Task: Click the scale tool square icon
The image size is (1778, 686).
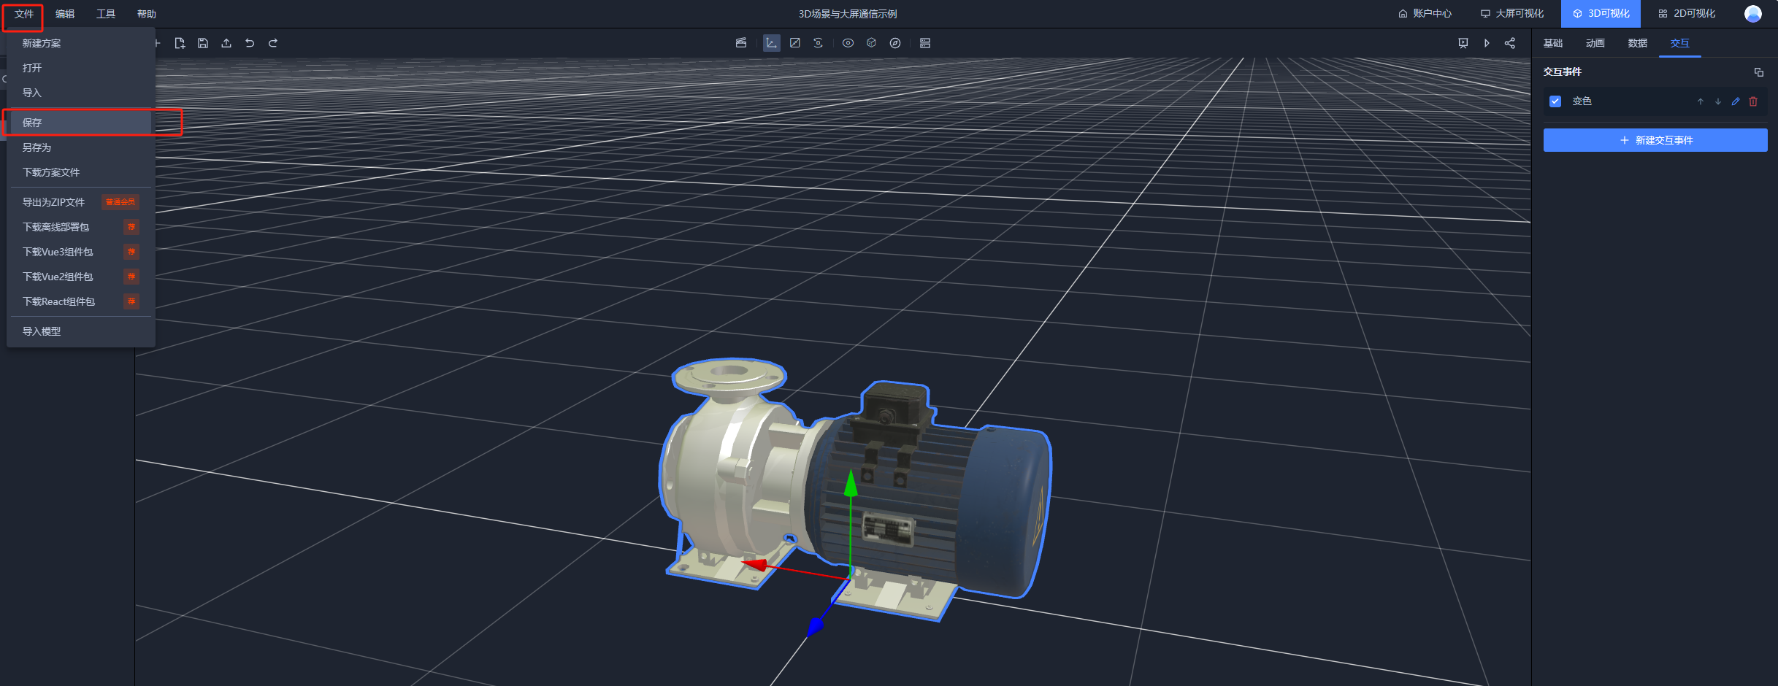Action: coord(795,43)
